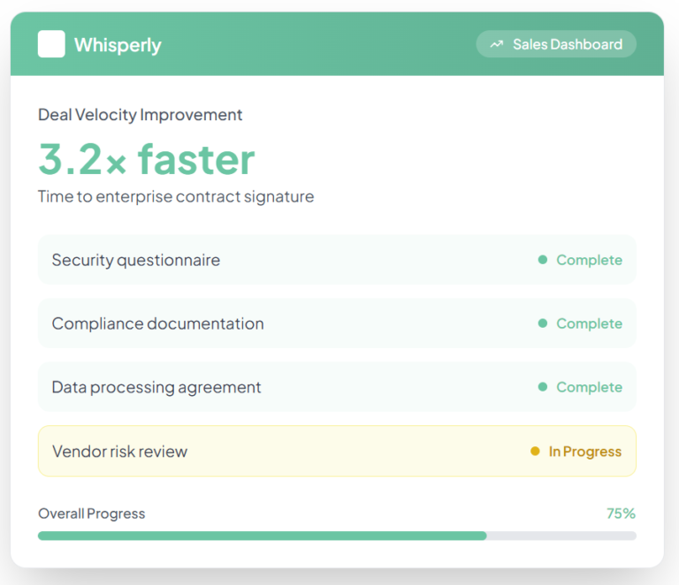The image size is (679, 585).
Task: Click the yellow dot in Vendor risk review
Action: [535, 452]
